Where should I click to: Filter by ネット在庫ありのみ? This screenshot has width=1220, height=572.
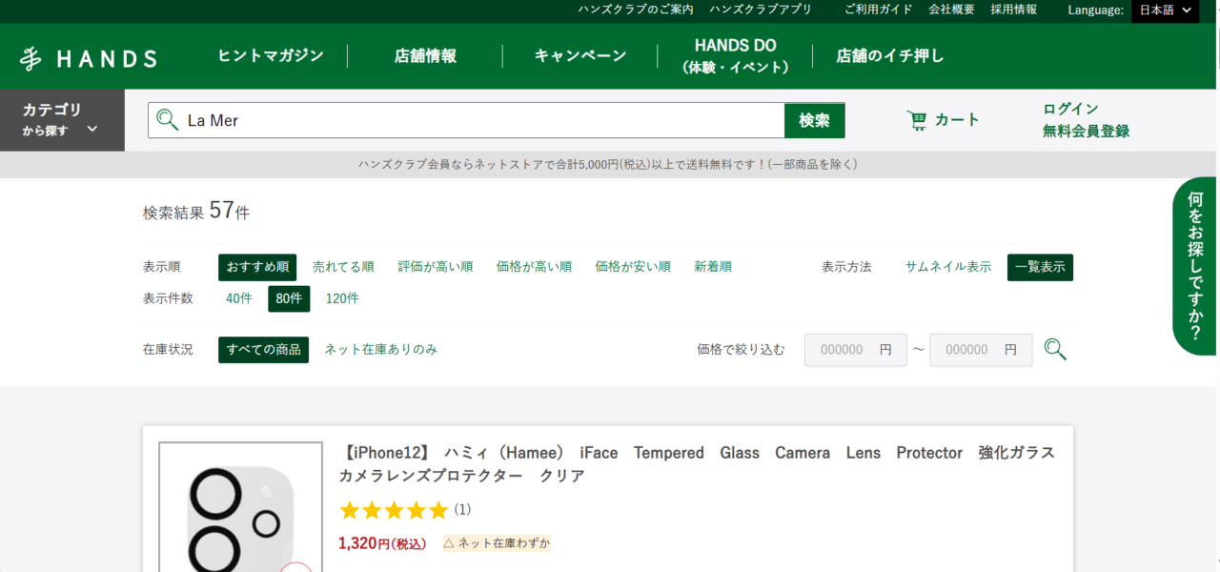[x=381, y=350]
